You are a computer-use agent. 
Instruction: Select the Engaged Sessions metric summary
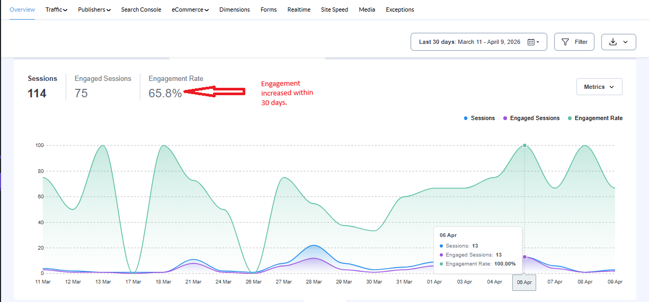[x=103, y=87]
